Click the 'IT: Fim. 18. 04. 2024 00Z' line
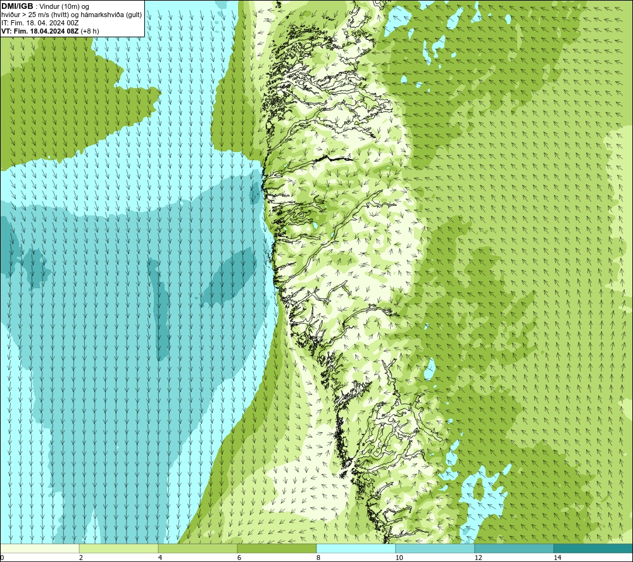633x562 pixels. tap(40, 23)
